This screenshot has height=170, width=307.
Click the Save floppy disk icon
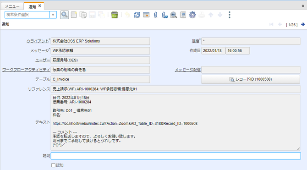pyautogui.click(x=92, y=15)
